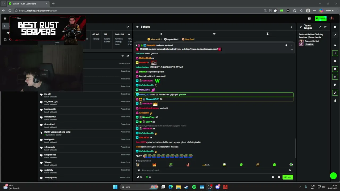Click the Kick extension icon in browser toolbar
The width and height of the screenshot is (340, 191).
tap(282, 11)
